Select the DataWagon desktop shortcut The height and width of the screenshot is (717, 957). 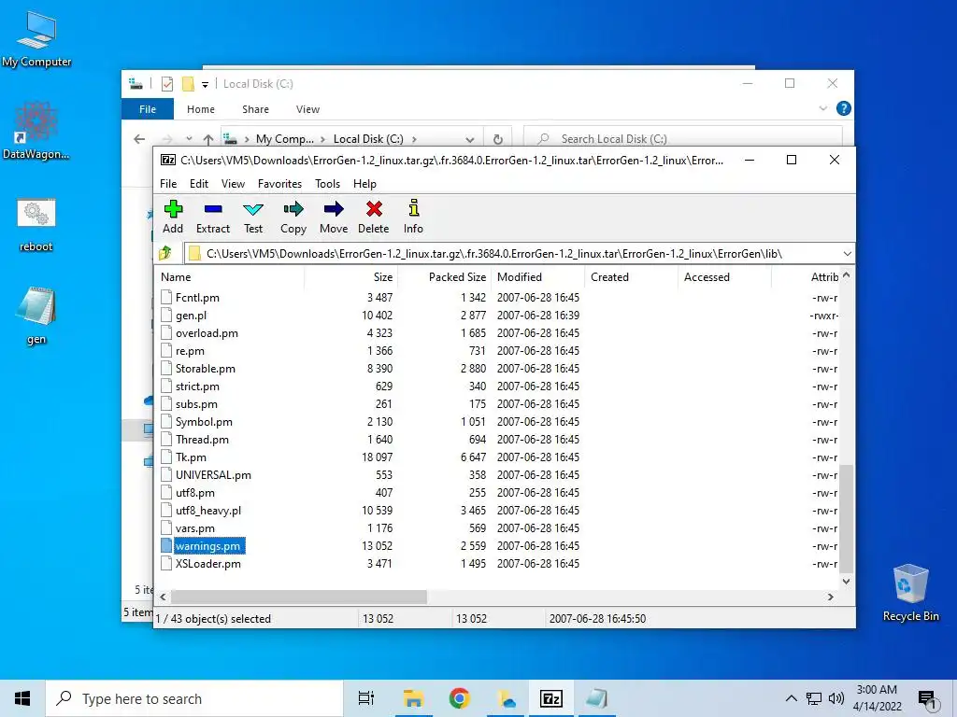36,131
